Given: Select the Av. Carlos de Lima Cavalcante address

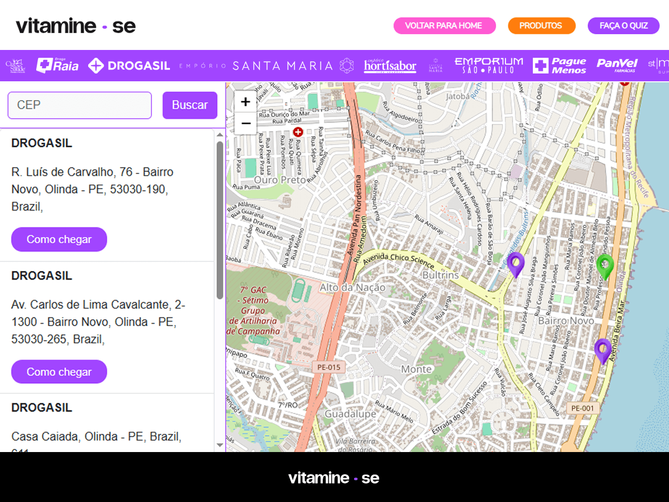Looking at the screenshot, I should [x=98, y=322].
